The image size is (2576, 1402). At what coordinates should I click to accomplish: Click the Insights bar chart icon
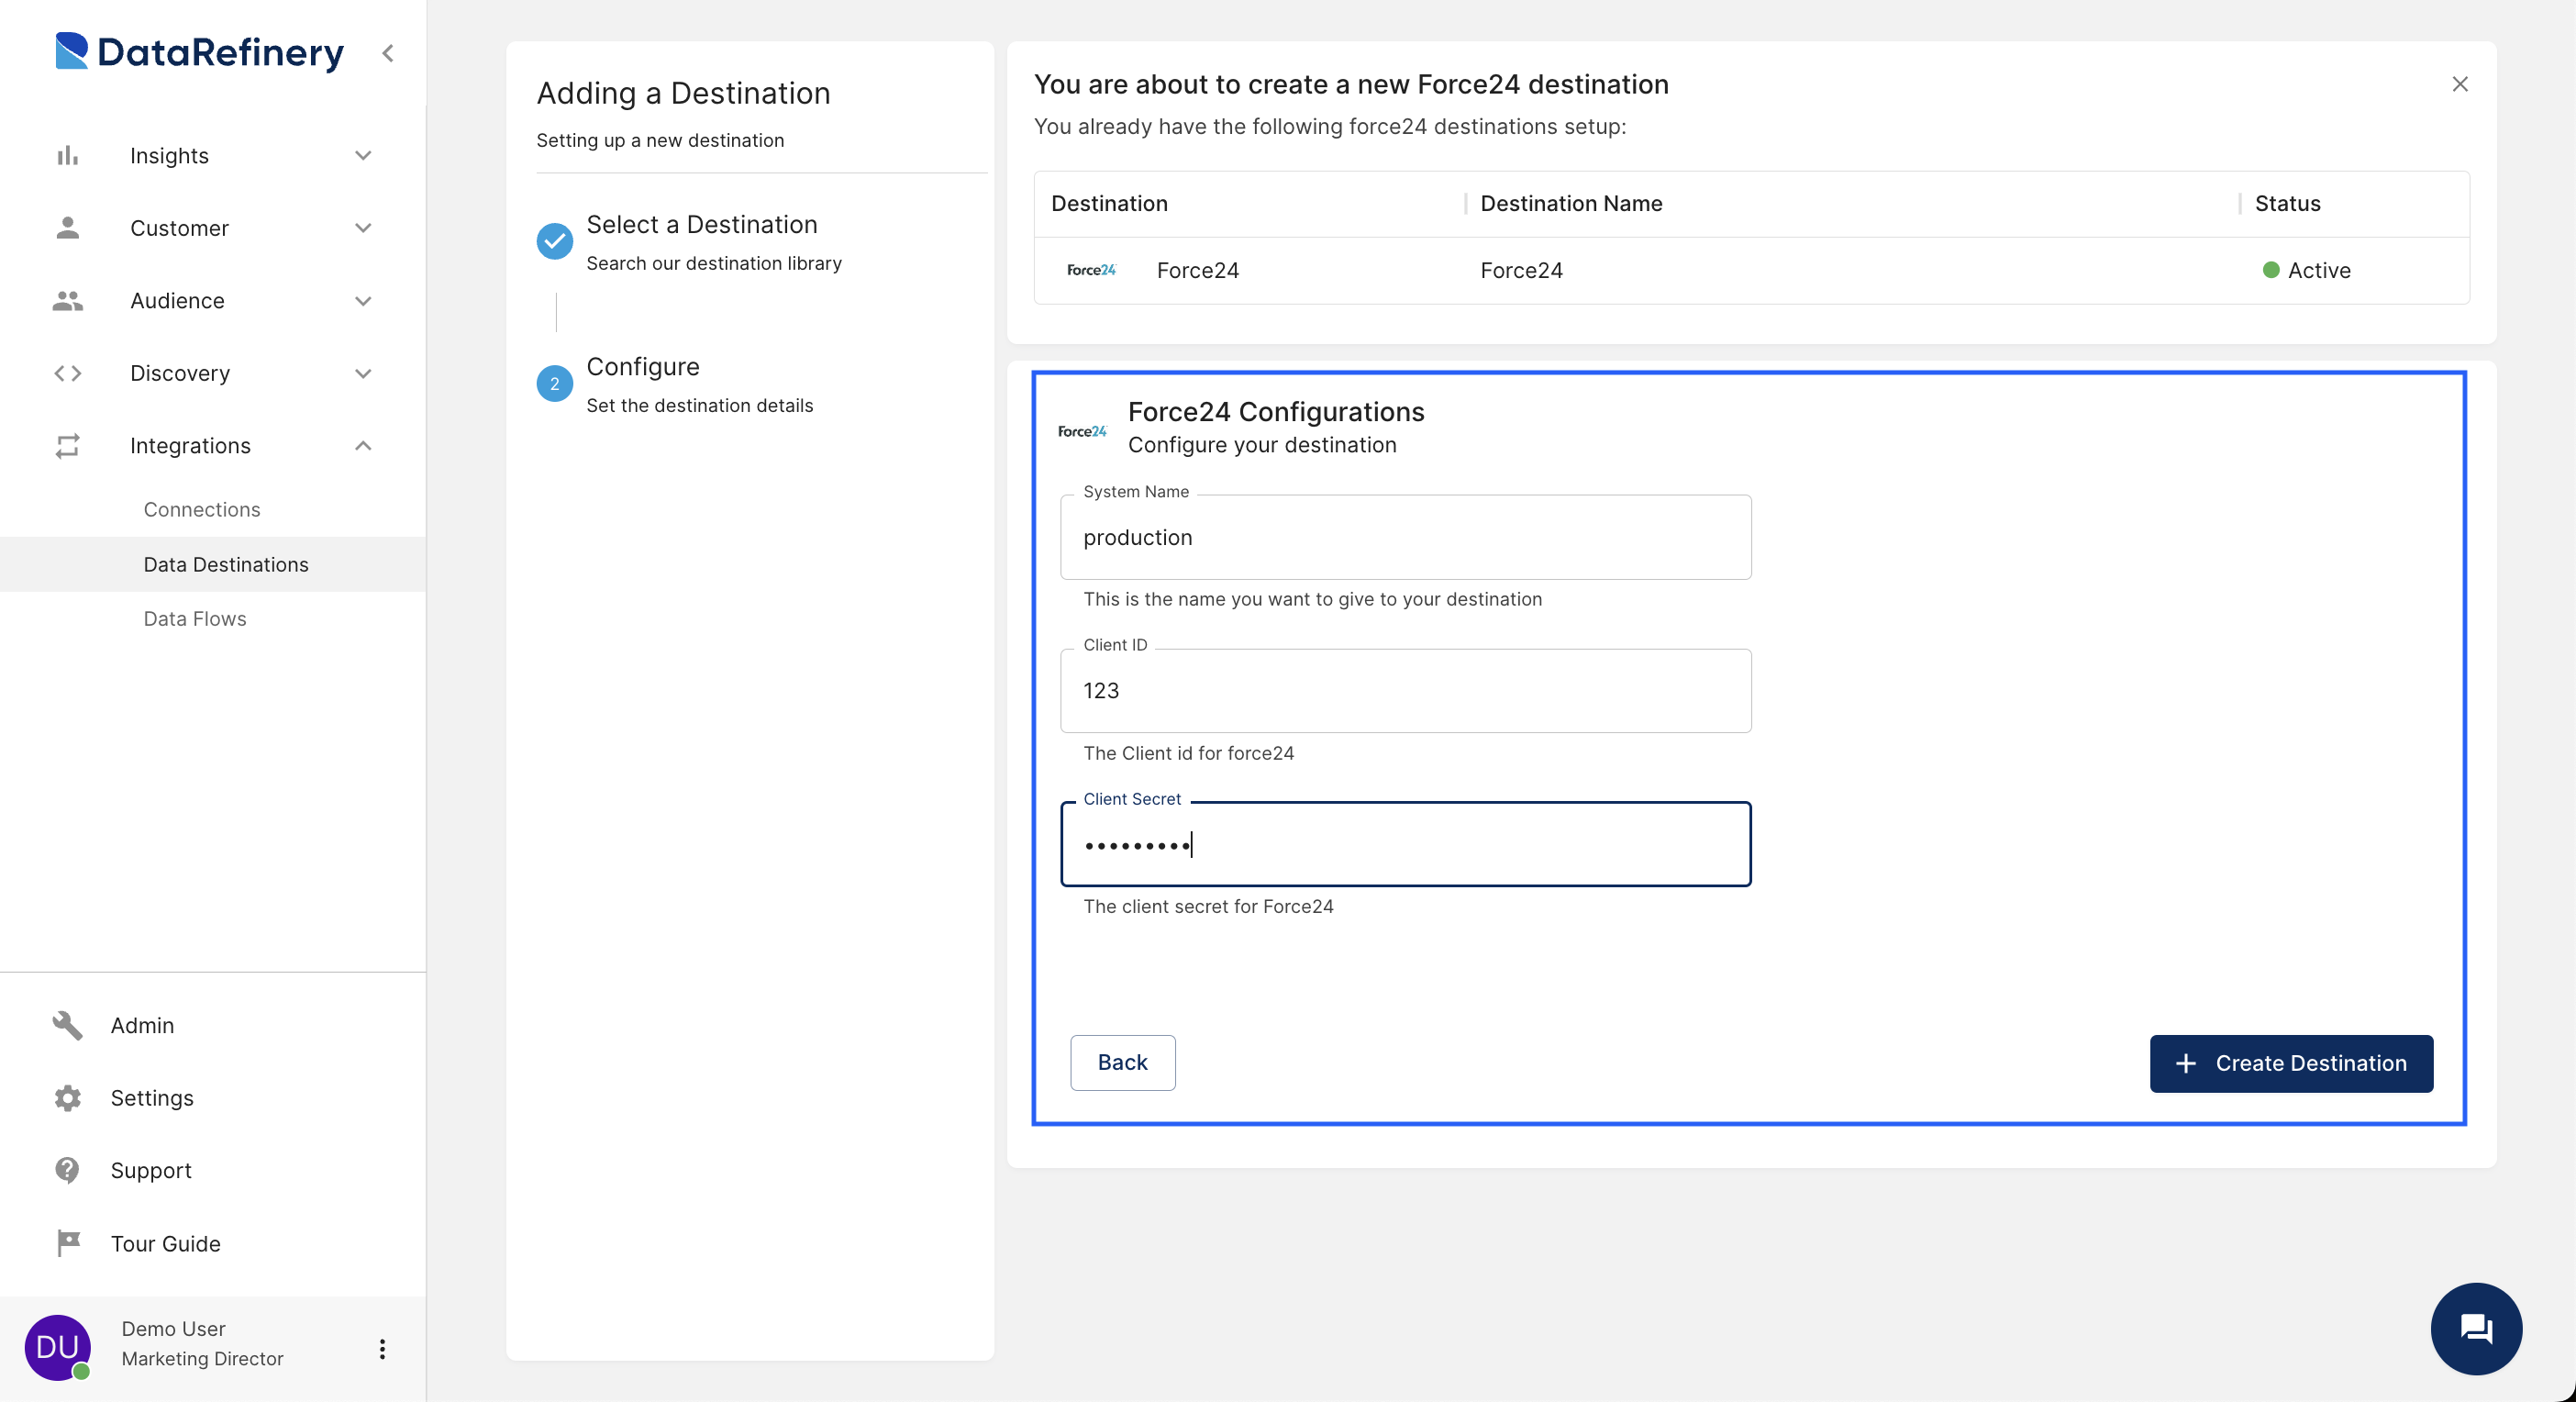point(67,155)
